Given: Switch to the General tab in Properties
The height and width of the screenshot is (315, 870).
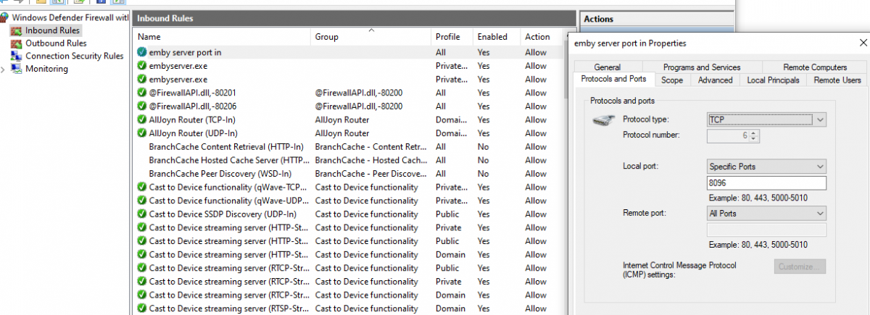Looking at the screenshot, I should pos(607,67).
